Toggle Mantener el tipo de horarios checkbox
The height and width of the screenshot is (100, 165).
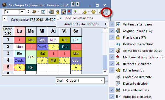pos(112,57)
